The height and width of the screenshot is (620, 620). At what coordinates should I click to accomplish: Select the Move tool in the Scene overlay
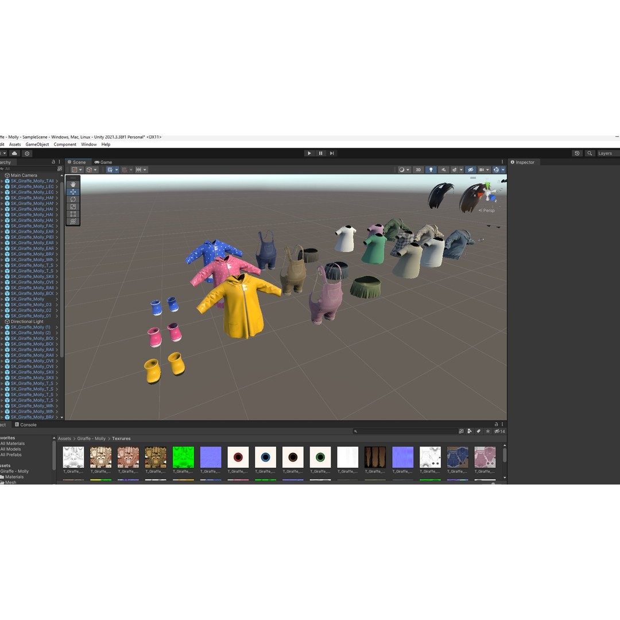tap(73, 192)
